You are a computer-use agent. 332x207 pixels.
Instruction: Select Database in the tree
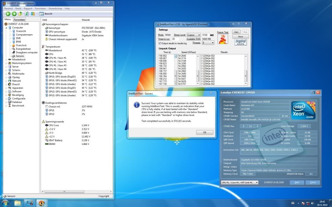pos(17,102)
